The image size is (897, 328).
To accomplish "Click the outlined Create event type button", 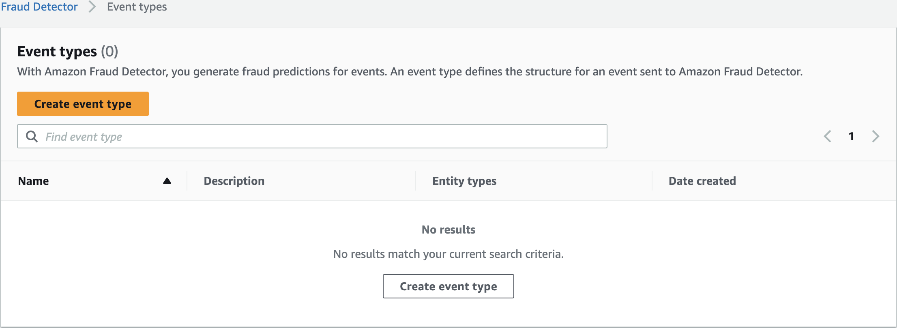I will tap(448, 286).
